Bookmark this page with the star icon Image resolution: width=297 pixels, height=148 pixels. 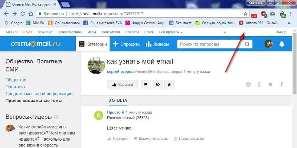[x=245, y=14]
